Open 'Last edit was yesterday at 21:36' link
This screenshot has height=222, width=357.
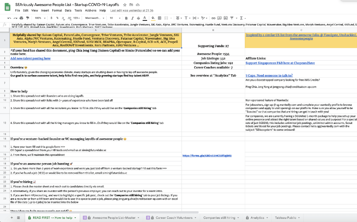click(132, 11)
